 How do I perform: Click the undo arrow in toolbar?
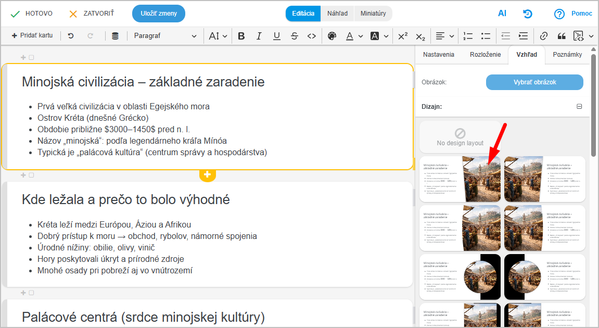(71, 36)
